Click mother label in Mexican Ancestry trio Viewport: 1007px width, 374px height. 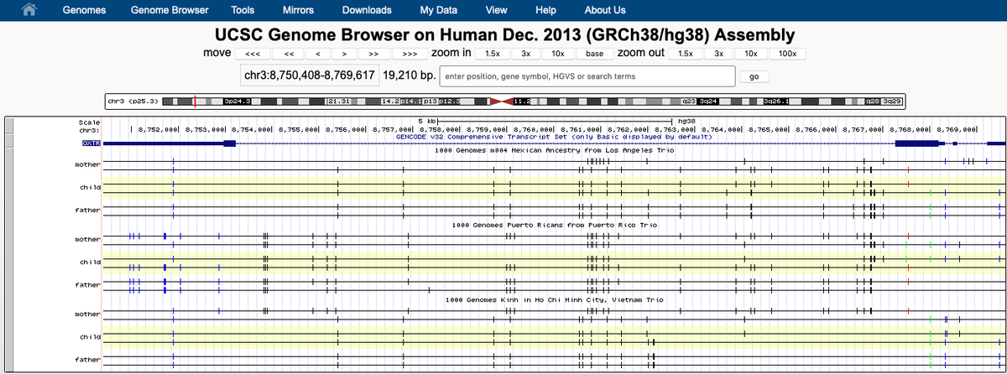pyautogui.click(x=87, y=164)
